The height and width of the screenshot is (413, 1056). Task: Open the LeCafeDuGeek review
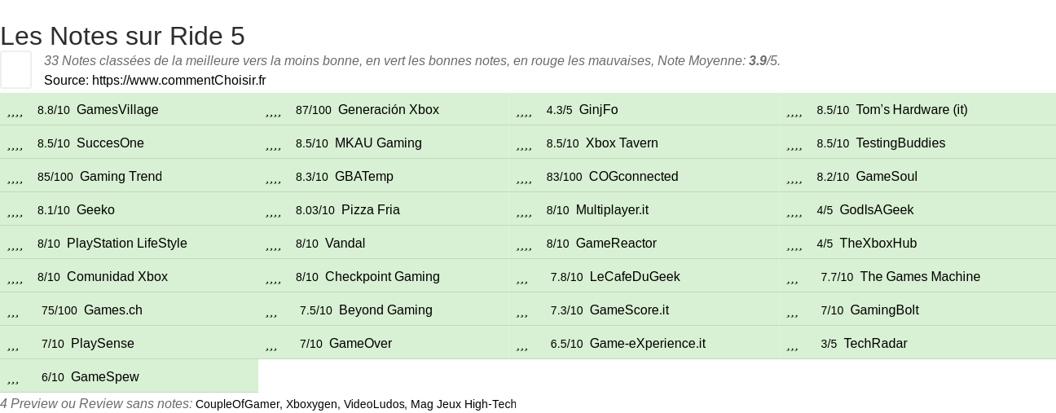pyautogui.click(x=635, y=277)
